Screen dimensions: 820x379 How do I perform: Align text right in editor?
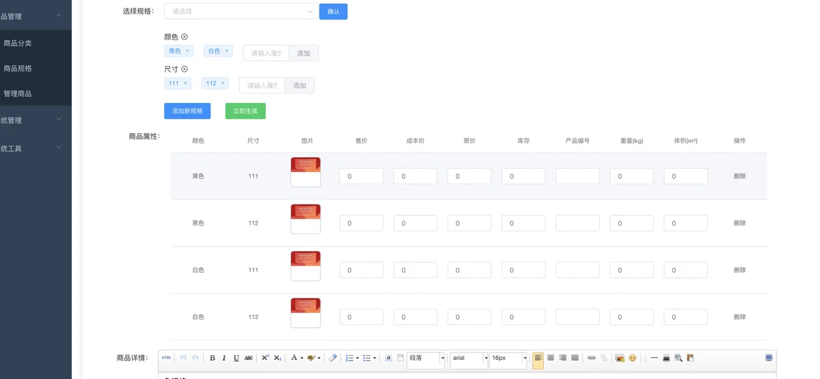point(563,358)
